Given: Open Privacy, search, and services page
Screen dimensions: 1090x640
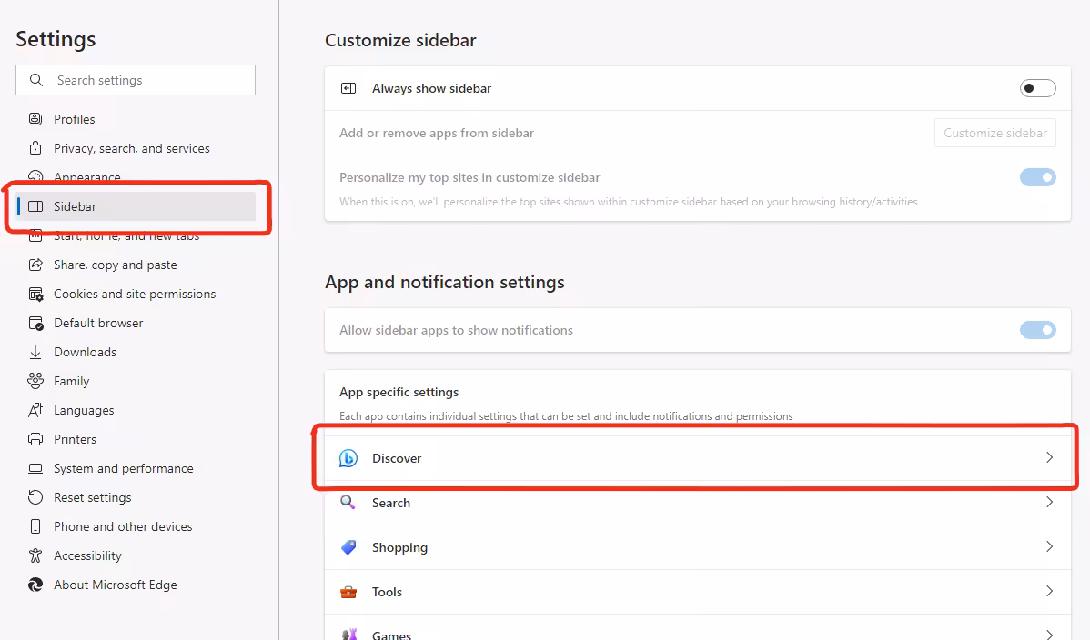Looking at the screenshot, I should (136, 148).
